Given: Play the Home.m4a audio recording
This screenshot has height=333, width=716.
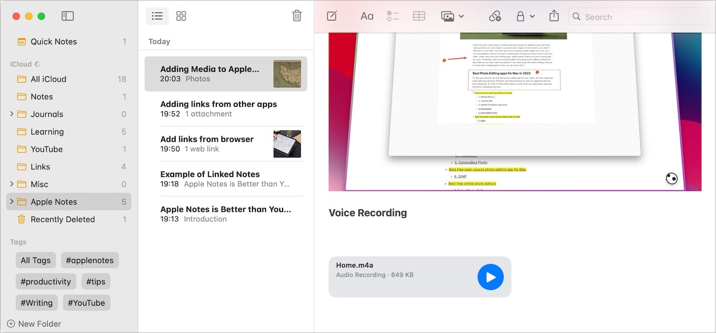Looking at the screenshot, I should [x=490, y=277].
